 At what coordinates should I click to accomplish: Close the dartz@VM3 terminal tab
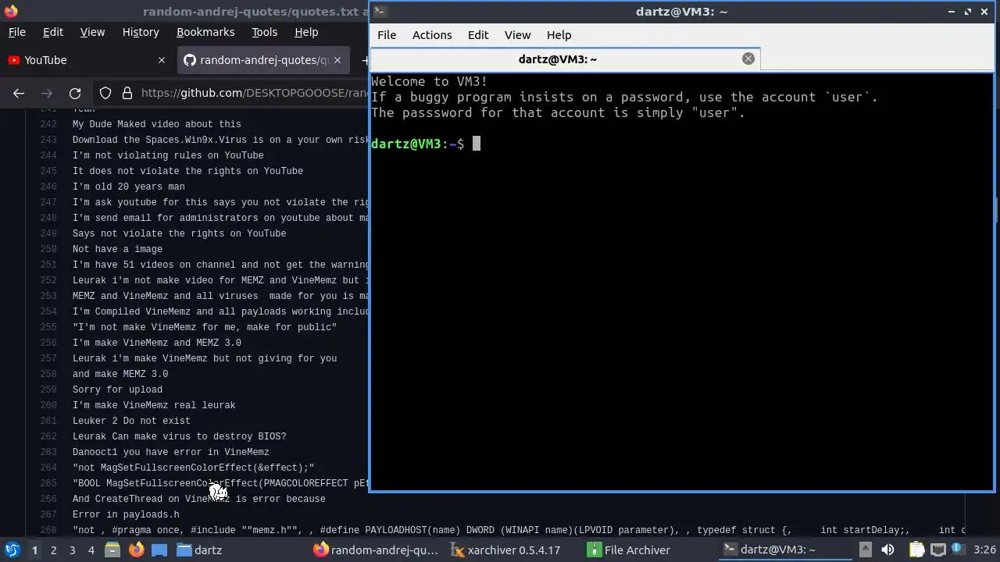pyautogui.click(x=748, y=59)
